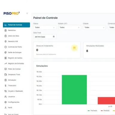Open the Estado (UF) dropdown
Screen dimensions: 115x115
[69, 28]
